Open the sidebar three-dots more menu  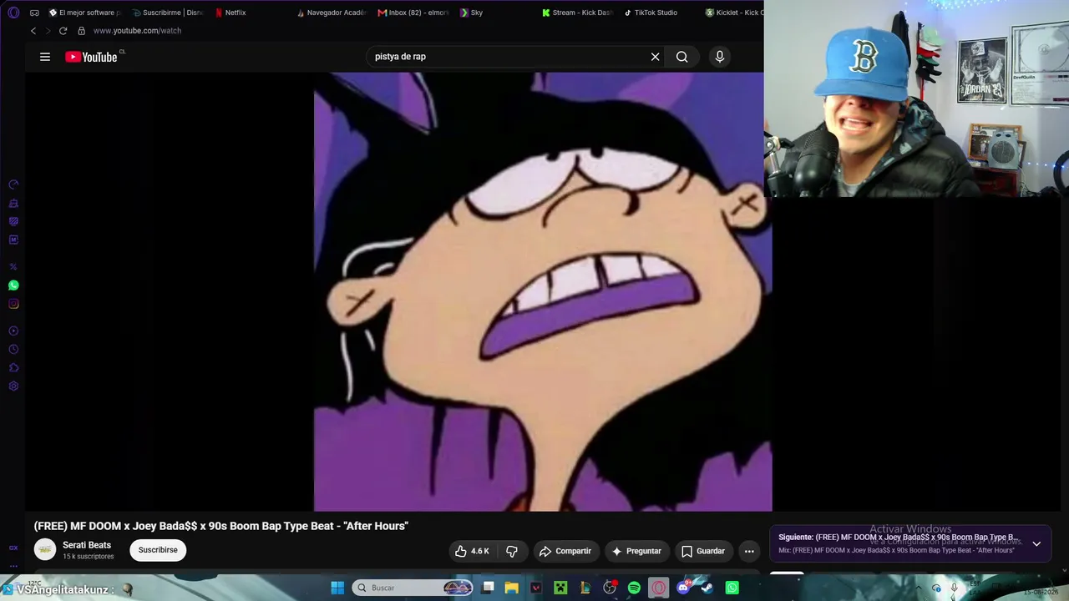13,566
